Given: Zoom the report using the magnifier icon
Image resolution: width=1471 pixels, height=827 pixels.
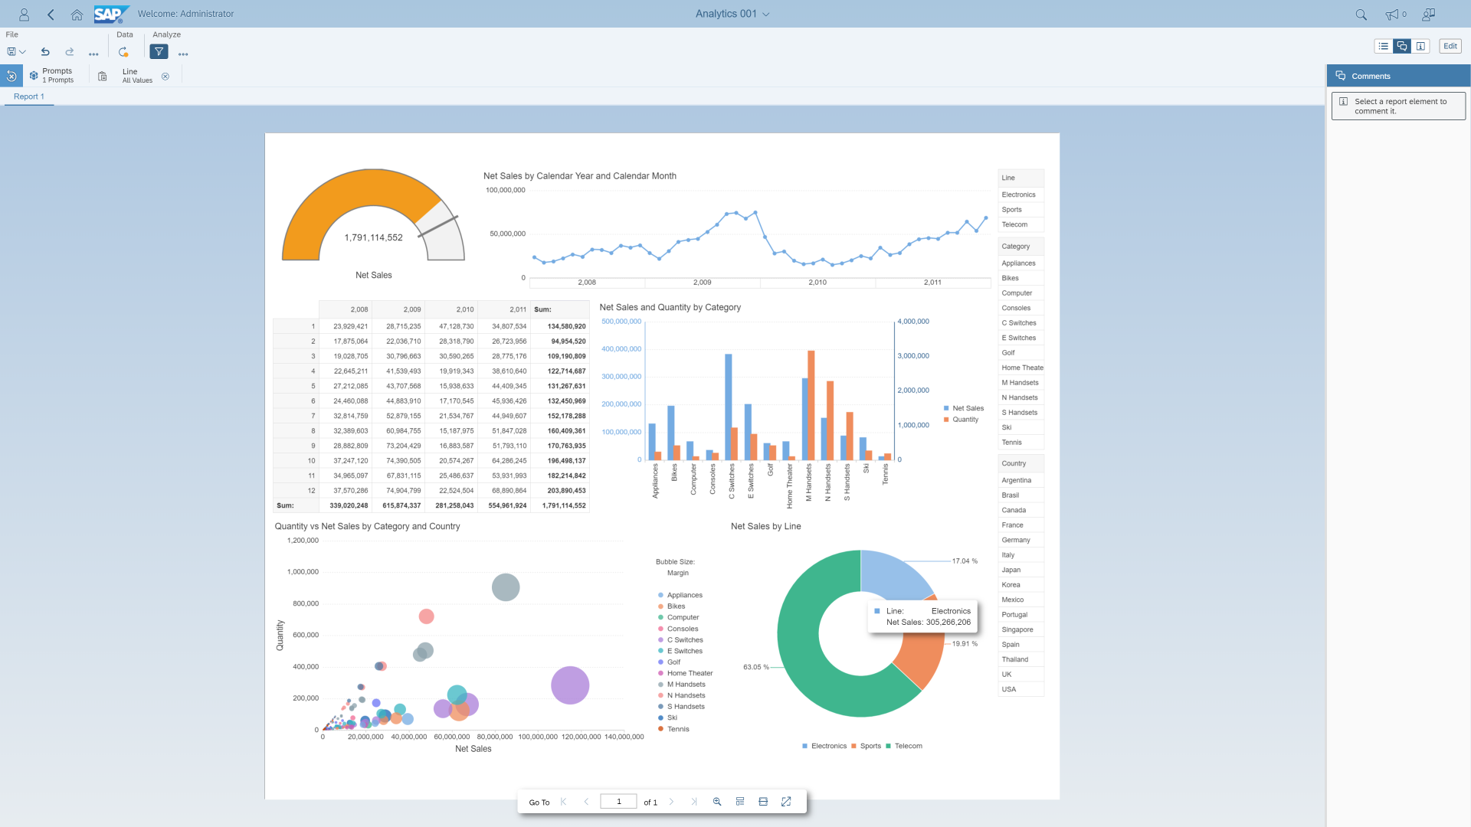Looking at the screenshot, I should pos(717,801).
